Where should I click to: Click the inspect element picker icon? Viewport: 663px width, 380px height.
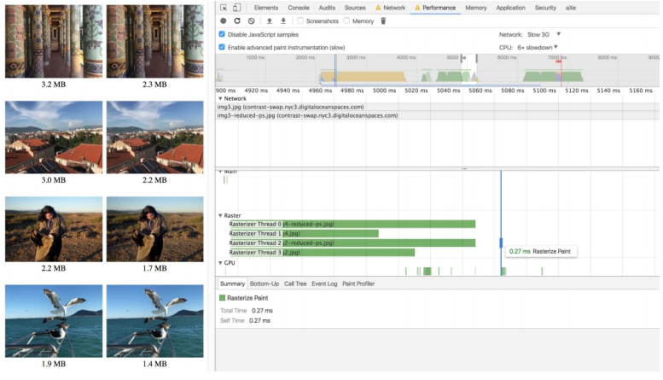[224, 8]
